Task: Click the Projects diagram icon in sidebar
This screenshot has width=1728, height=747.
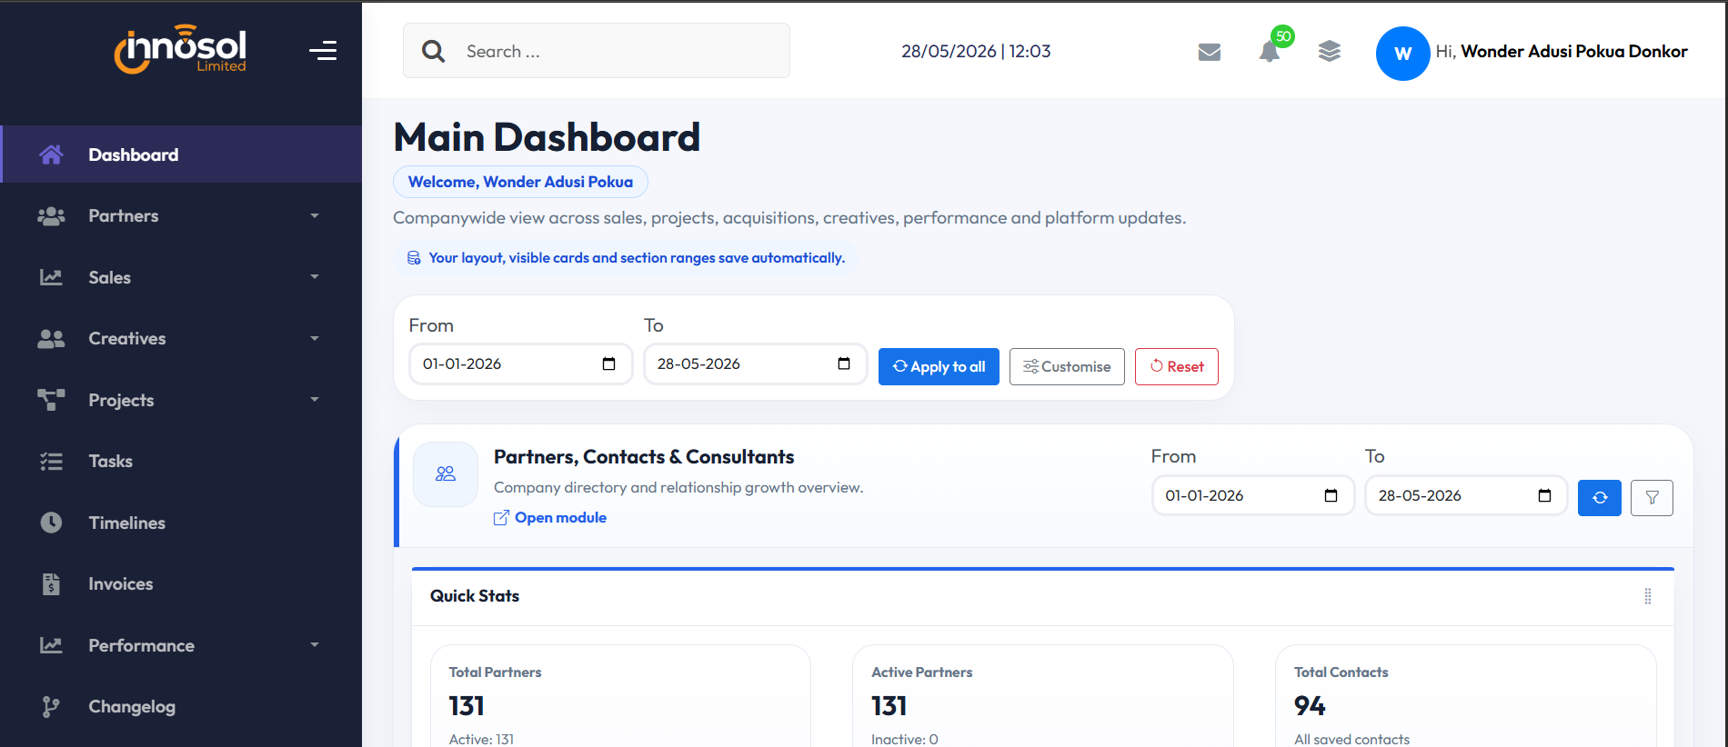Action: point(51,400)
